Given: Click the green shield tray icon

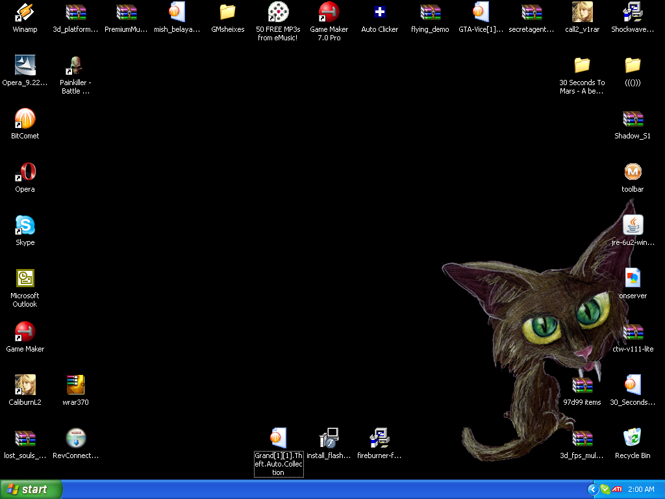Looking at the screenshot, I should (x=605, y=490).
